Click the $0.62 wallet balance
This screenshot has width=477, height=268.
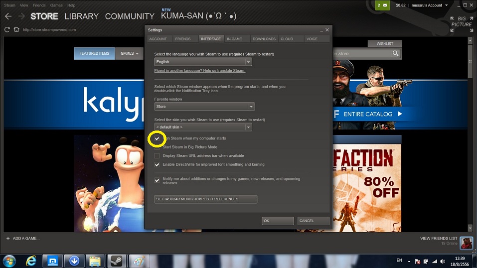click(401, 5)
